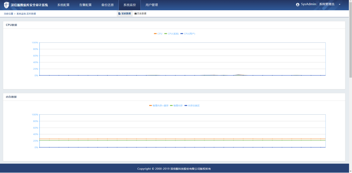Open the 告警配置 menu
This screenshot has height=173, width=352.
(85, 5)
